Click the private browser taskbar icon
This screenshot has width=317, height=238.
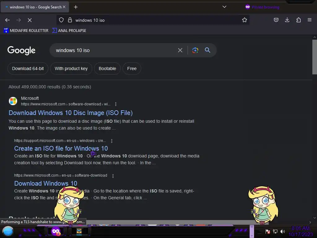coord(56,231)
